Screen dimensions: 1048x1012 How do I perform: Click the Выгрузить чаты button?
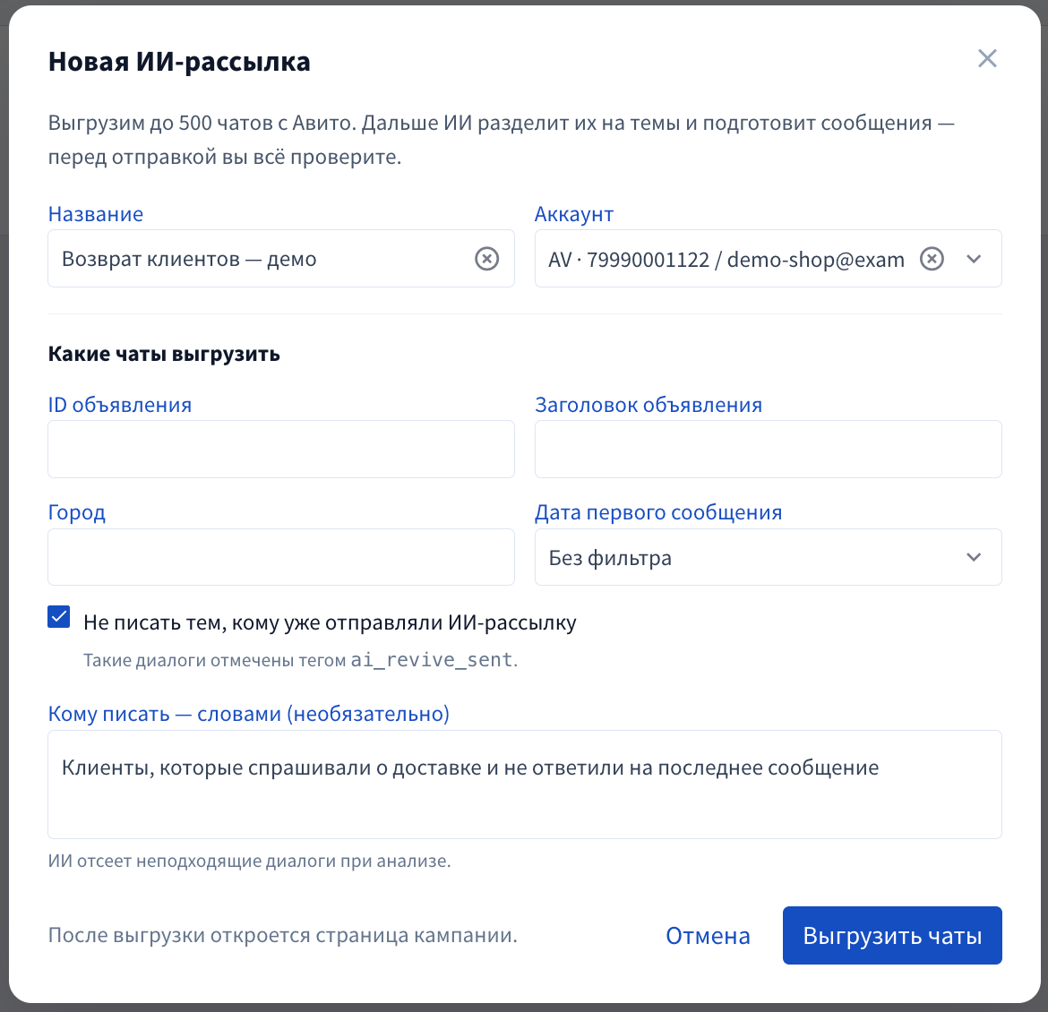(892, 935)
